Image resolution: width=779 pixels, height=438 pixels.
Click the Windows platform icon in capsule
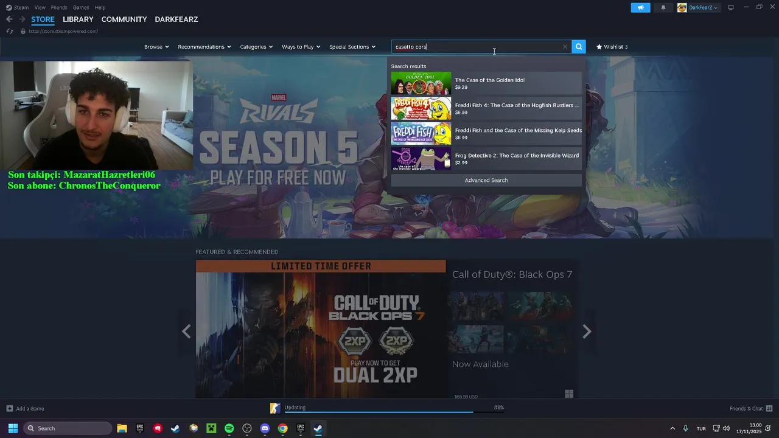(x=569, y=394)
